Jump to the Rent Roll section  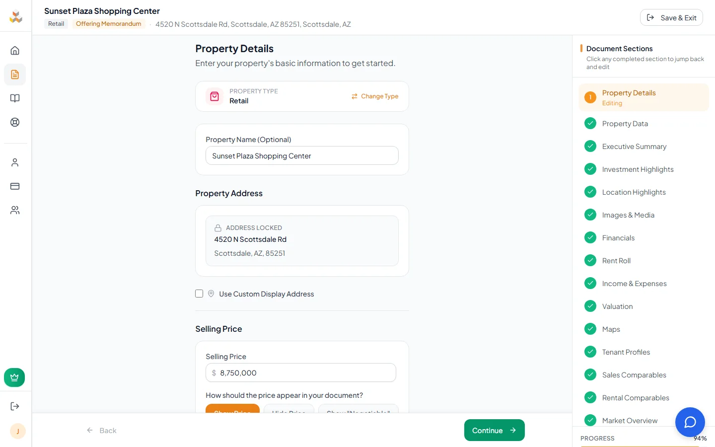(x=616, y=260)
